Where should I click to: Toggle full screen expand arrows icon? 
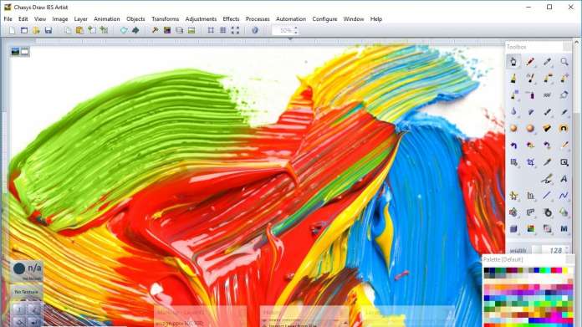[x=235, y=30]
